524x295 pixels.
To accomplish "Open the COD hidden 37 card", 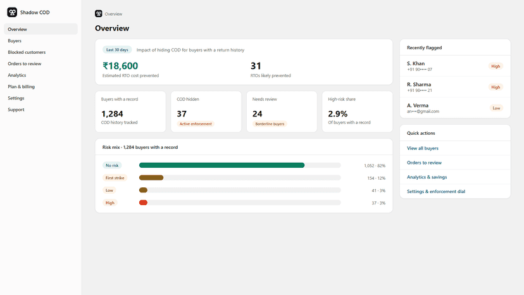I will [206, 111].
